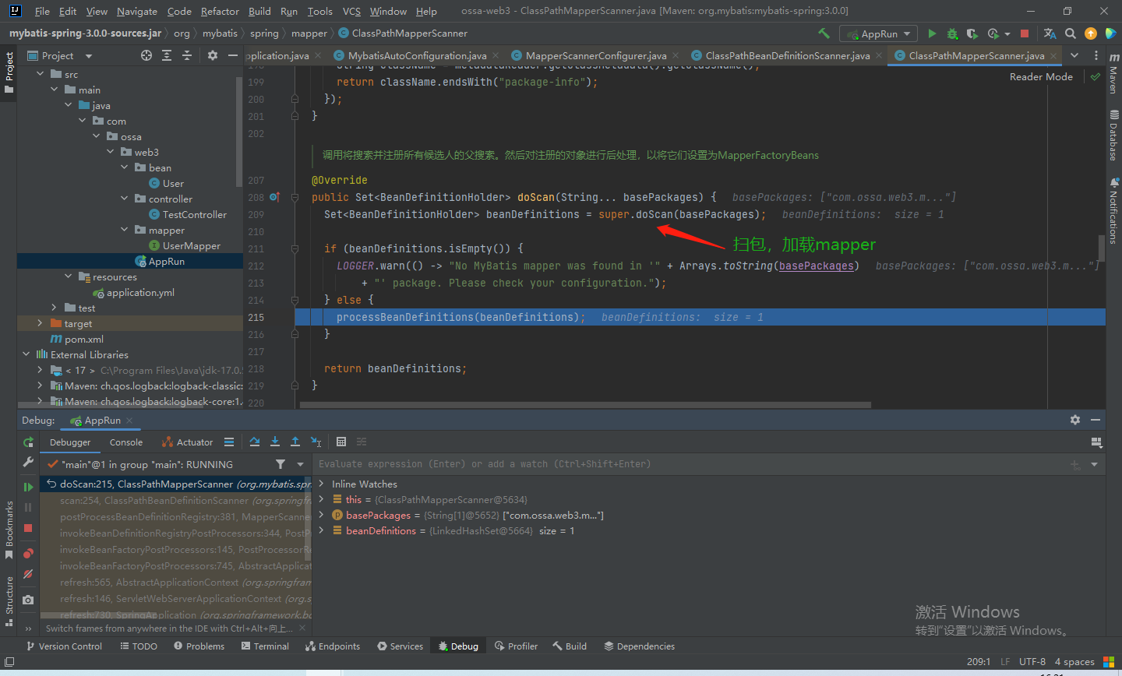Viewport: 1122px width, 676px height.
Task: Step Into in debugger toolbar
Action: click(x=275, y=442)
